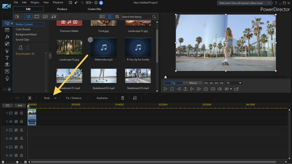Screen dimensions: 292x164
Task: Toggle the lock on track 3 video
Action: 22,147
